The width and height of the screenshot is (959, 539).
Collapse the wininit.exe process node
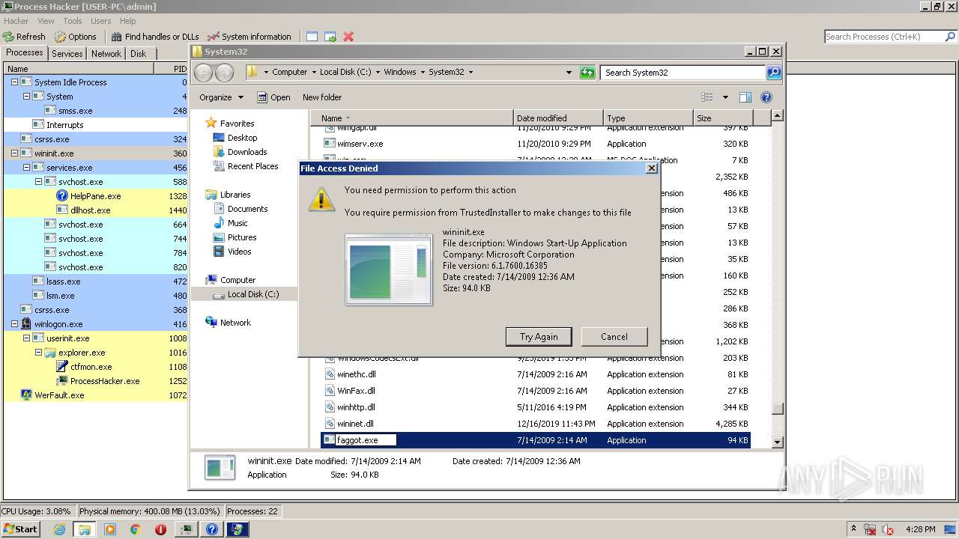click(x=14, y=153)
